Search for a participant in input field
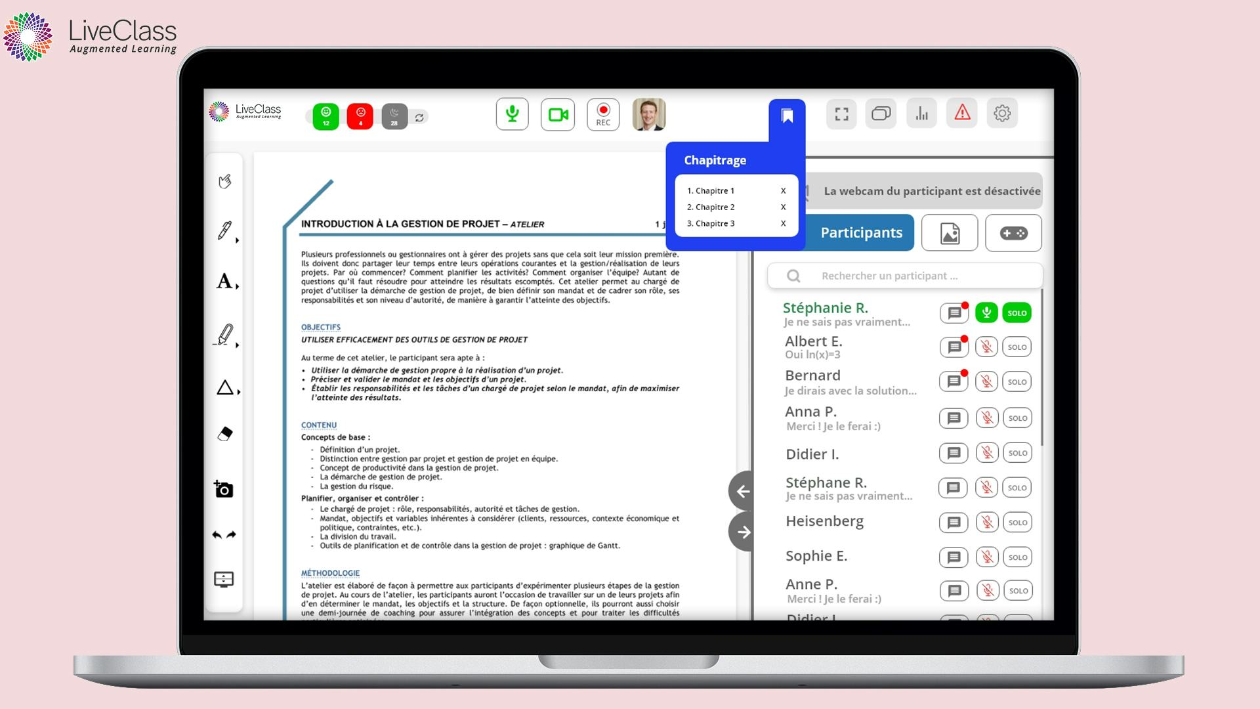Viewport: 1260px width, 709px height. (904, 275)
